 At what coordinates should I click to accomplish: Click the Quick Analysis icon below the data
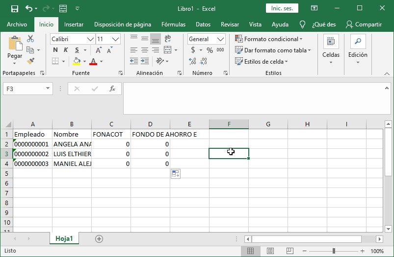click(175, 173)
